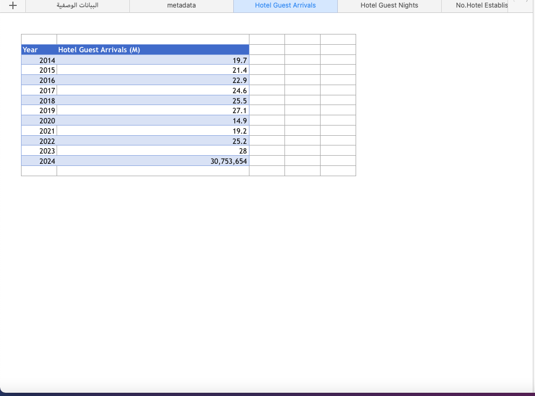This screenshot has width=535, height=396.
Task: Select the cell showing 28
Action: pyautogui.click(x=152, y=151)
